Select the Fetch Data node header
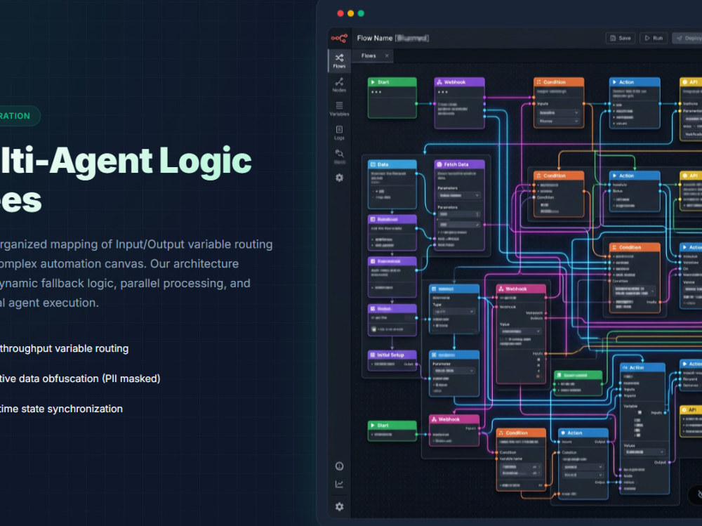The image size is (702, 526). (x=459, y=164)
